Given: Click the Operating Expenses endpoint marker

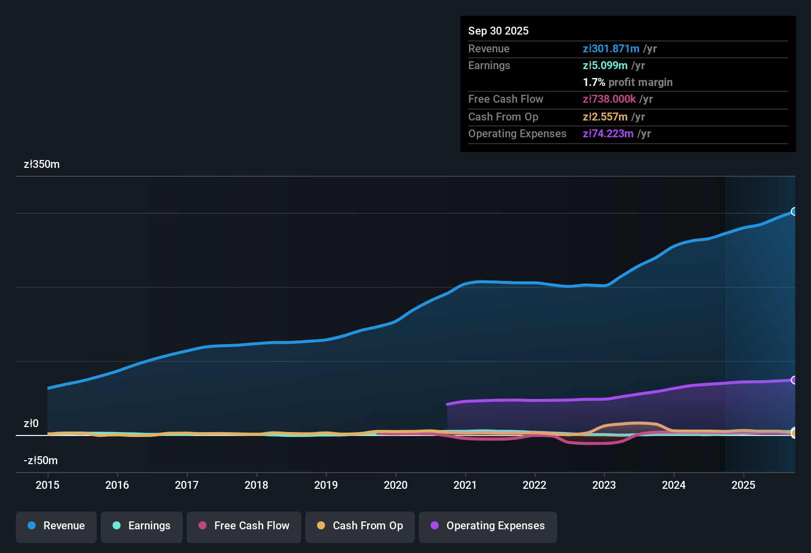Looking at the screenshot, I should (794, 380).
